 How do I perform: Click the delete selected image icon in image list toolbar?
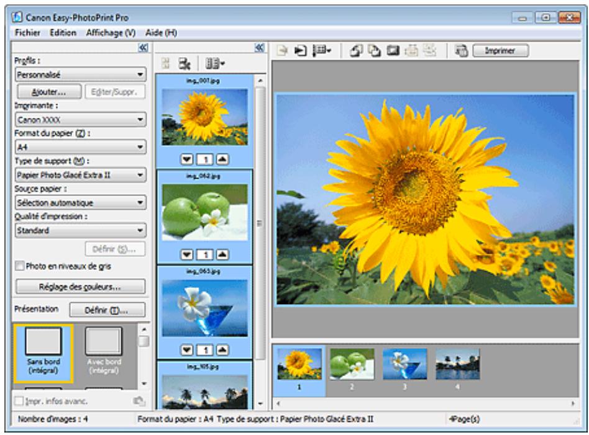click(x=184, y=64)
